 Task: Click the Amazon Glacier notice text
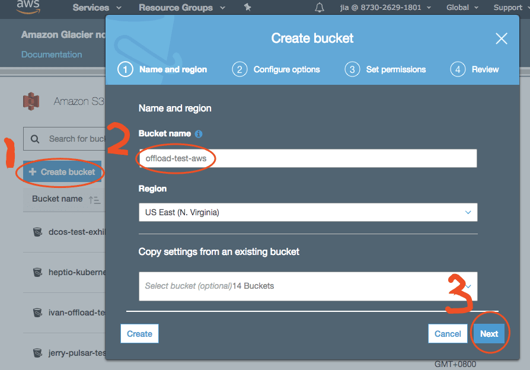63,34
